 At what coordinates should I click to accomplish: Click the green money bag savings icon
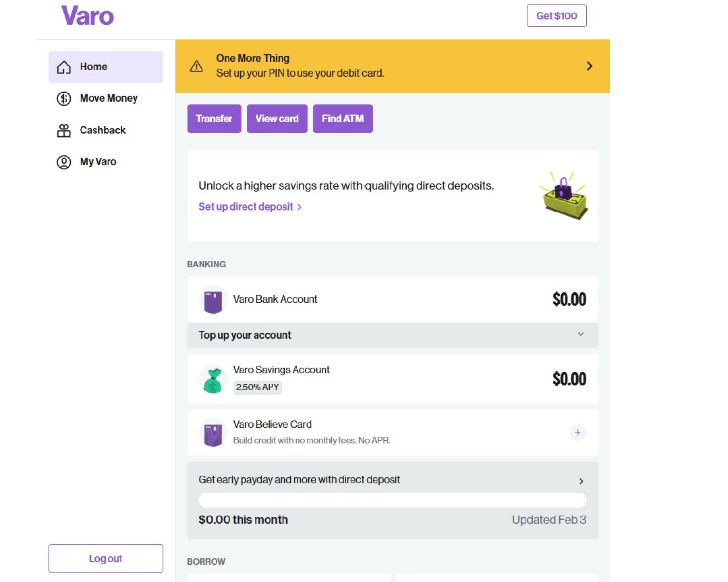(x=213, y=380)
